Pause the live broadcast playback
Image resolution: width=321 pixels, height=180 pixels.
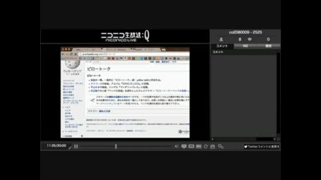pyautogui.click(x=76, y=146)
